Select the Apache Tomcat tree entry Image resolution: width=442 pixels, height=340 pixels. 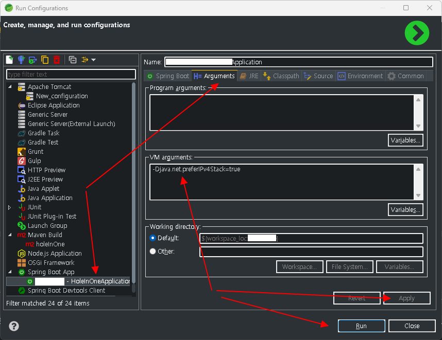click(49, 87)
